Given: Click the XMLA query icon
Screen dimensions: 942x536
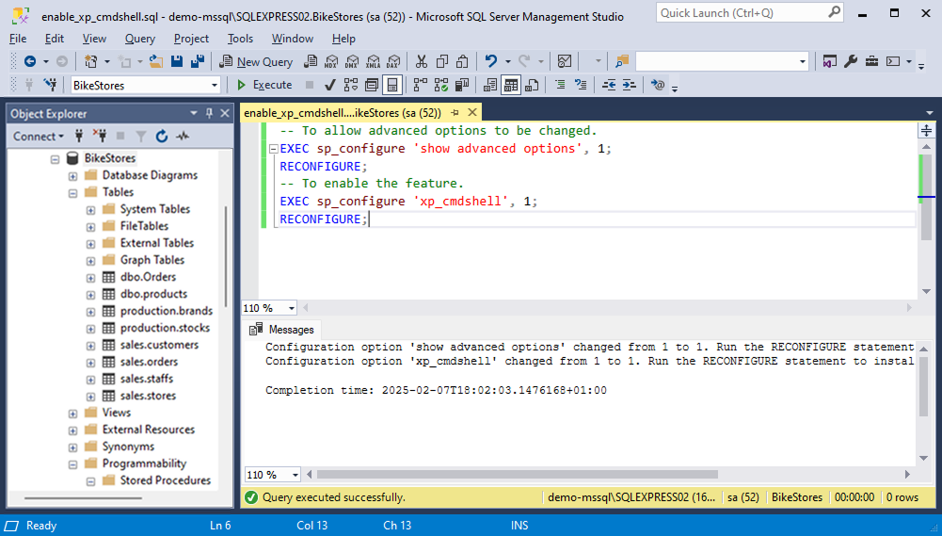Looking at the screenshot, I should click(x=373, y=61).
